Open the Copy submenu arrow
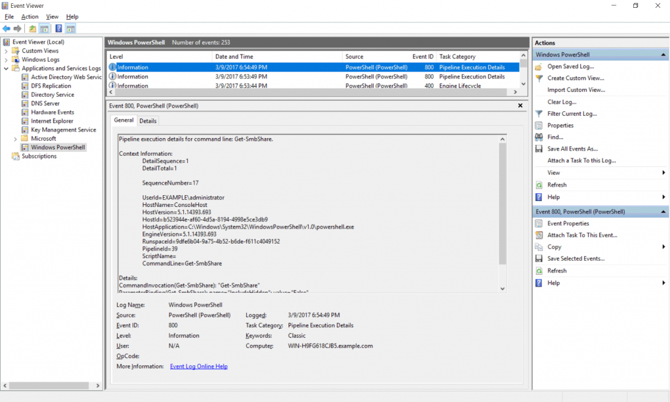This screenshot has width=670, height=402. point(663,247)
